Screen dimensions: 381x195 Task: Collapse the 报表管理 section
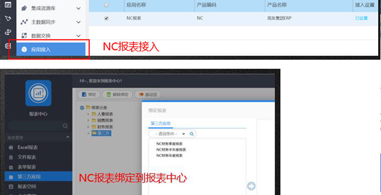68,137
